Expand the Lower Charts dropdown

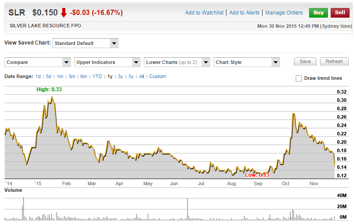point(177,62)
